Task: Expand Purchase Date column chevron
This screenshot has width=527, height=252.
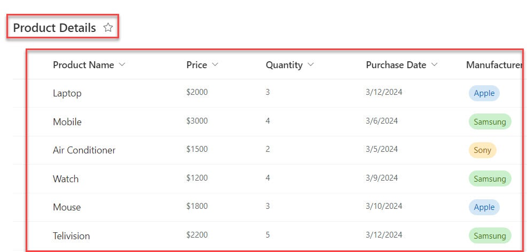Action: [434, 64]
